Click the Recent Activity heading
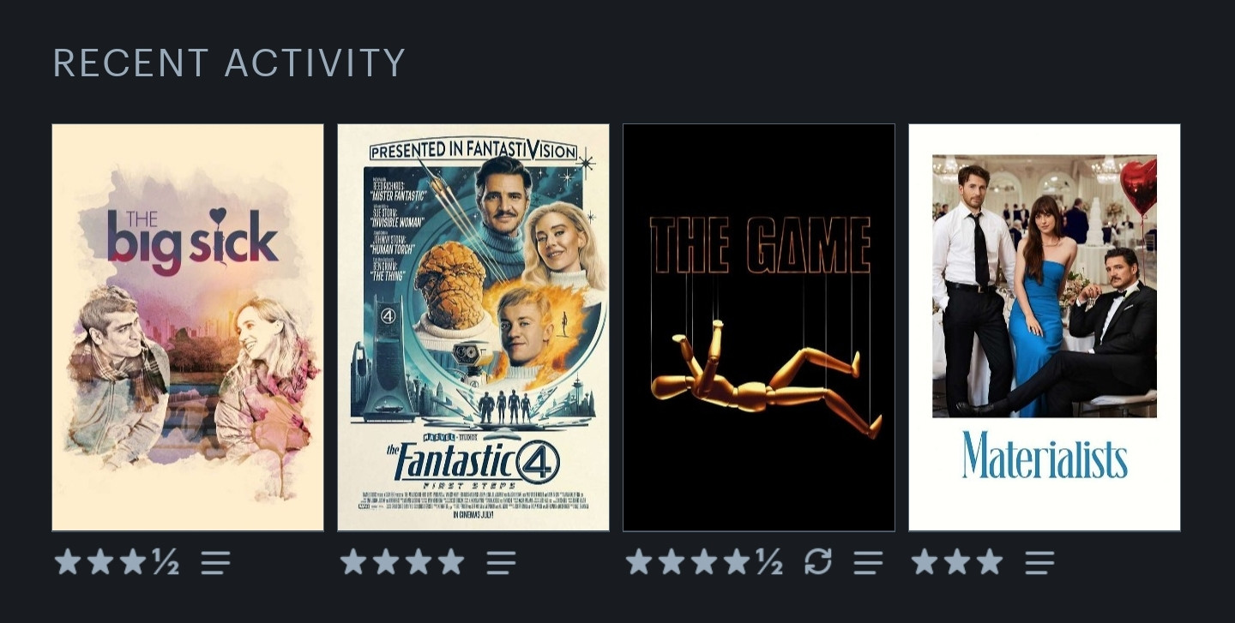 (x=229, y=63)
